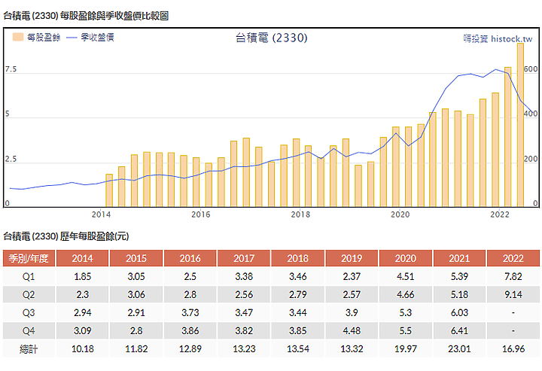
Task: Select the 2020 column header
Action: pos(406,258)
